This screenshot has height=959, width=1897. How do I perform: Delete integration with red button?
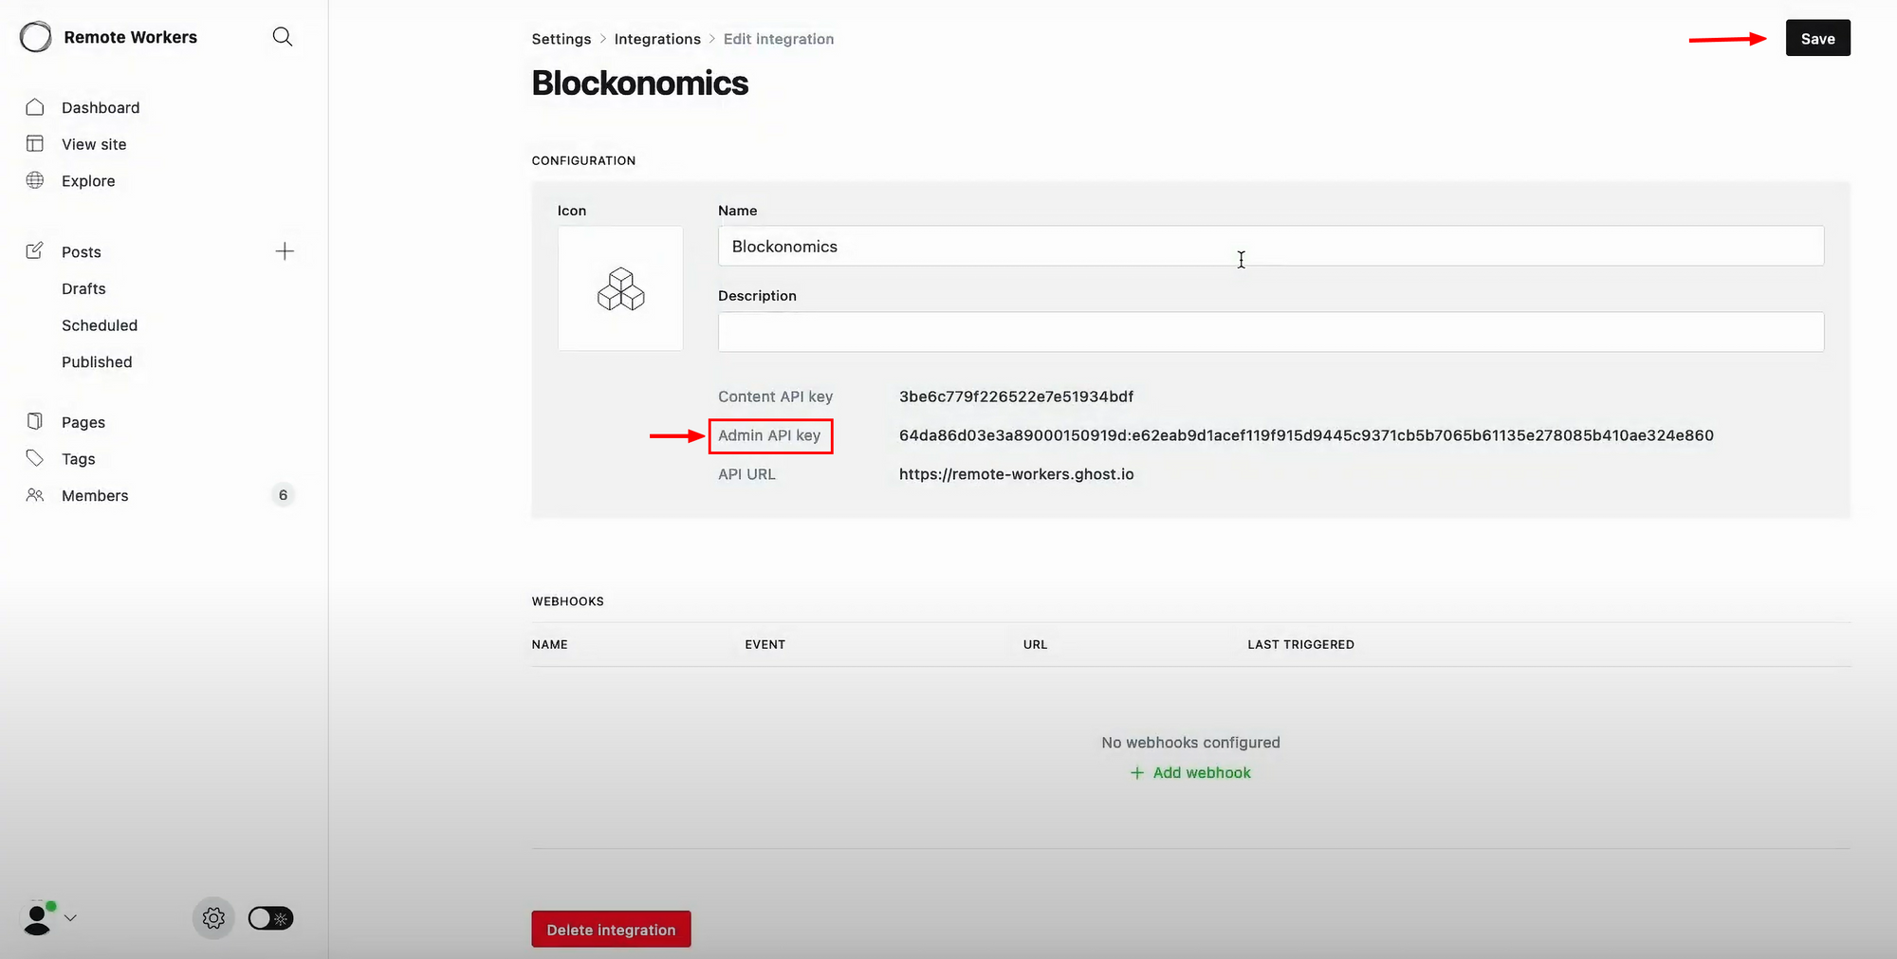click(x=611, y=930)
